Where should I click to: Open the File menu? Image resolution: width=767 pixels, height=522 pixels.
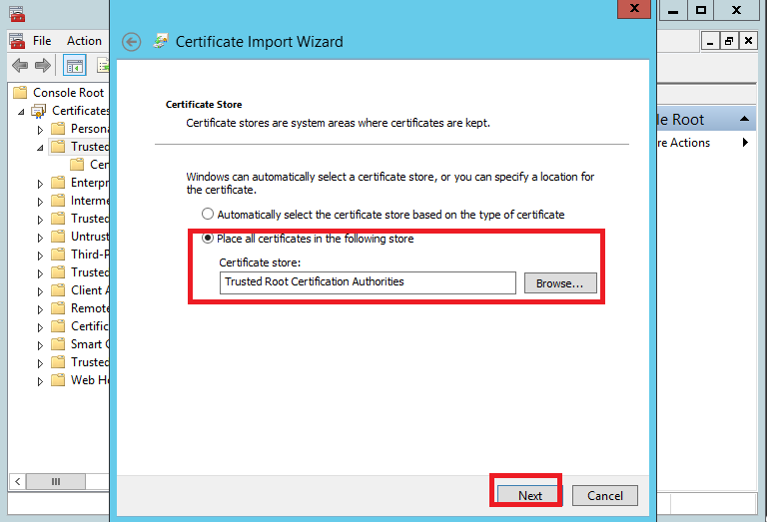pyautogui.click(x=42, y=41)
